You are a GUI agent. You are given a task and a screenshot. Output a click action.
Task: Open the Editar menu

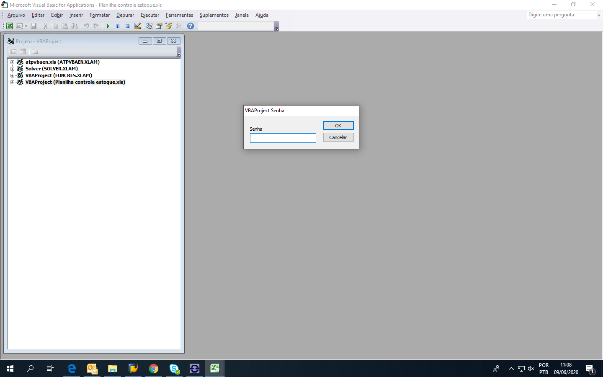(38, 15)
